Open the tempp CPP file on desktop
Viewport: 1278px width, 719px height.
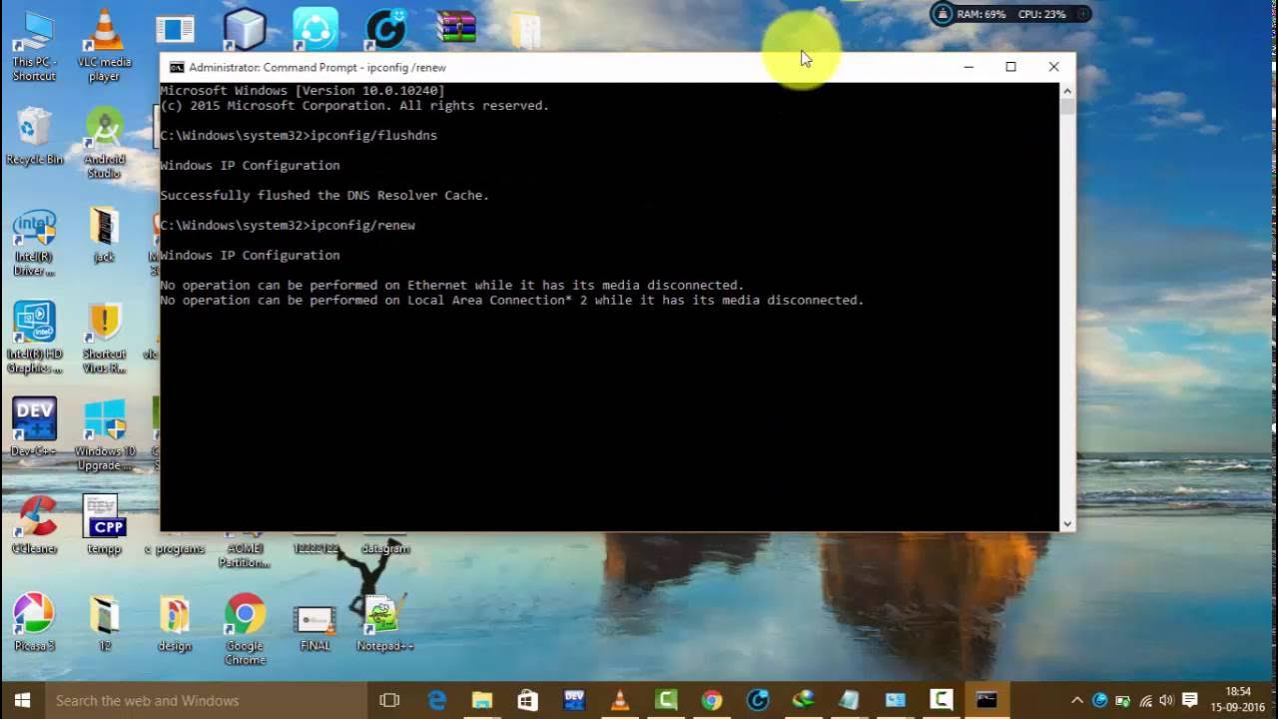tap(104, 524)
